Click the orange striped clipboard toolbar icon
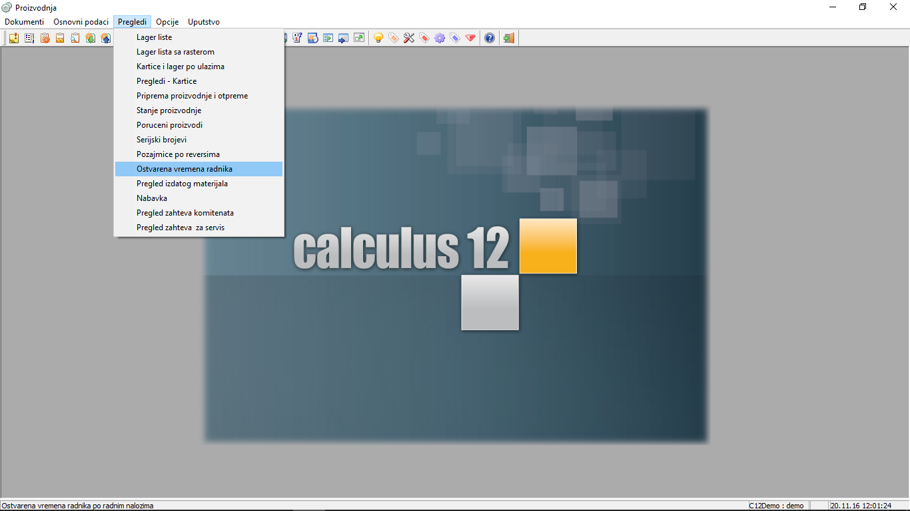Viewport: 910px width, 511px height. point(60,38)
